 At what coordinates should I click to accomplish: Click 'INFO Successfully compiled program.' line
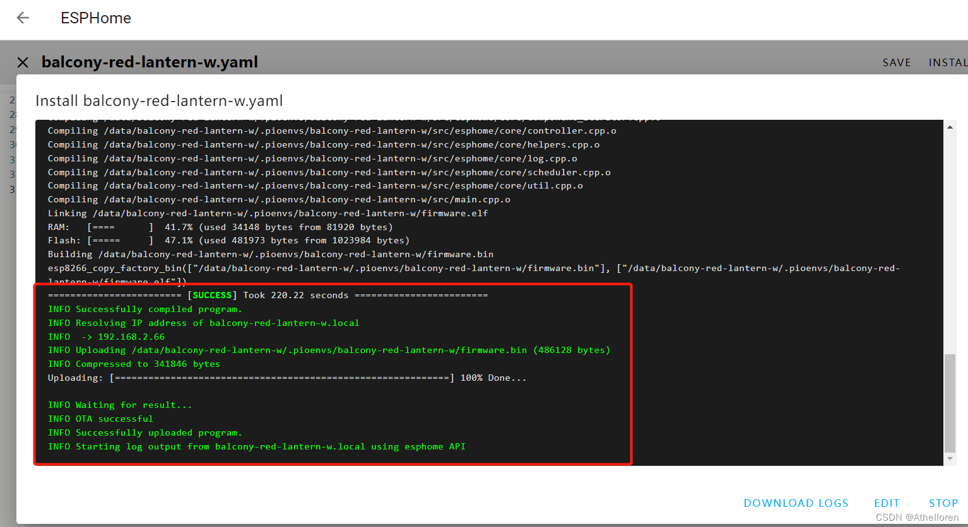pos(145,309)
